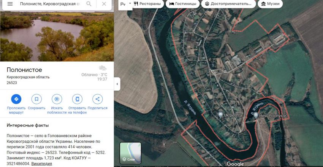Select the Музеи category chip
The height and width of the screenshot is (167, 323).
[x=270, y=4]
